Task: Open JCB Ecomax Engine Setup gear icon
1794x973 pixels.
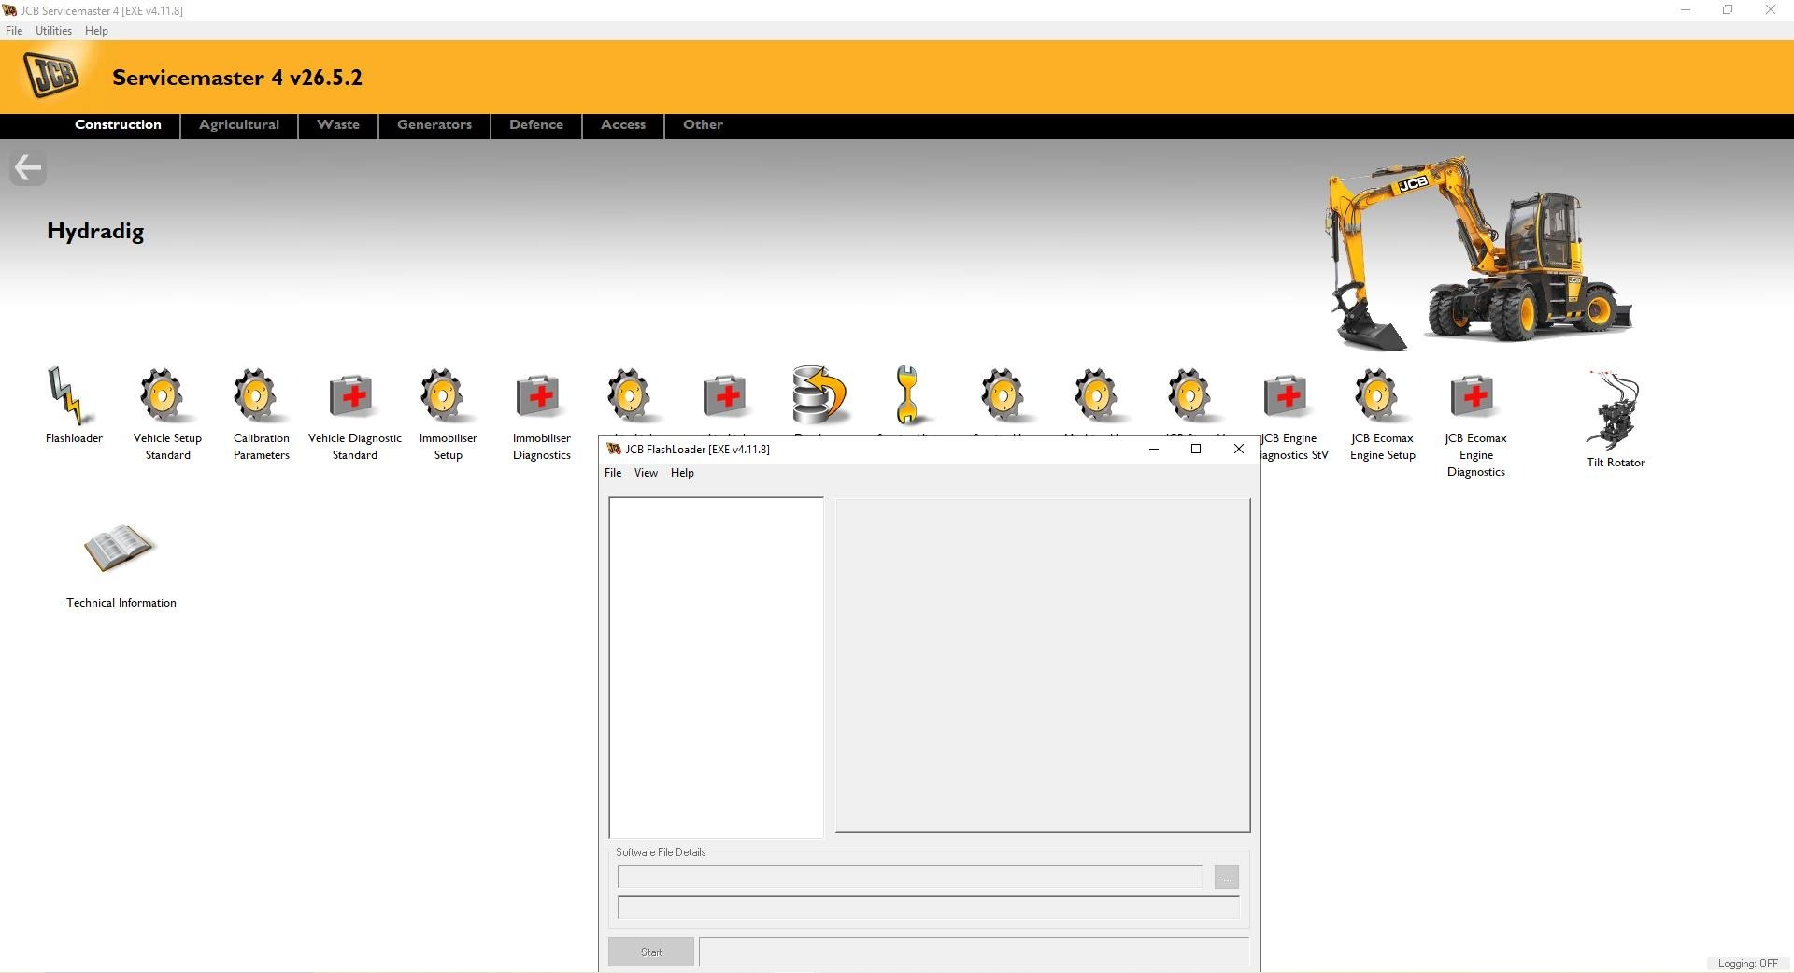Action: click(x=1380, y=395)
